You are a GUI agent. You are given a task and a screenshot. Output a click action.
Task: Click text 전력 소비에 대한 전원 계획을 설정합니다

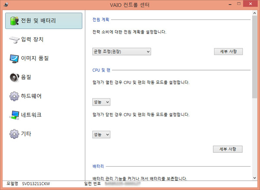tap(129, 32)
